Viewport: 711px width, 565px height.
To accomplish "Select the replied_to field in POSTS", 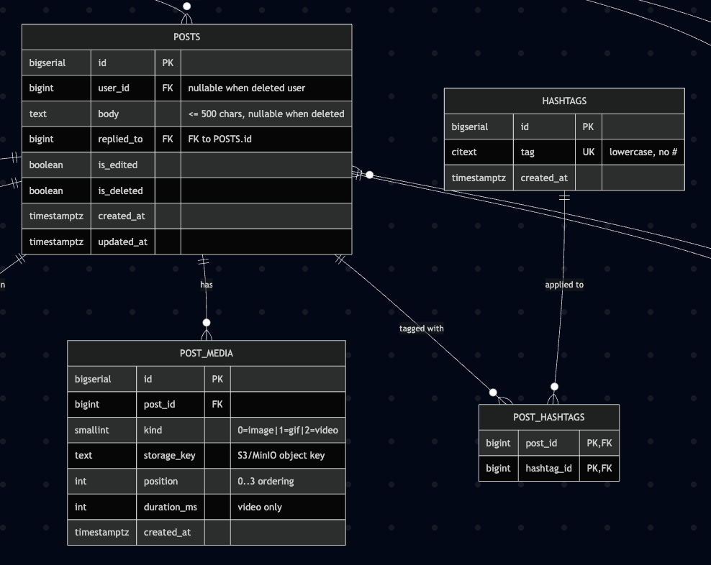I will (x=120, y=139).
